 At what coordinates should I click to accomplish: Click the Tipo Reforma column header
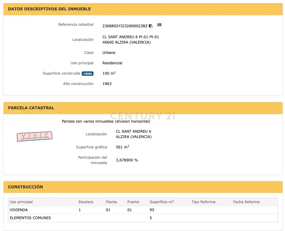203,202
